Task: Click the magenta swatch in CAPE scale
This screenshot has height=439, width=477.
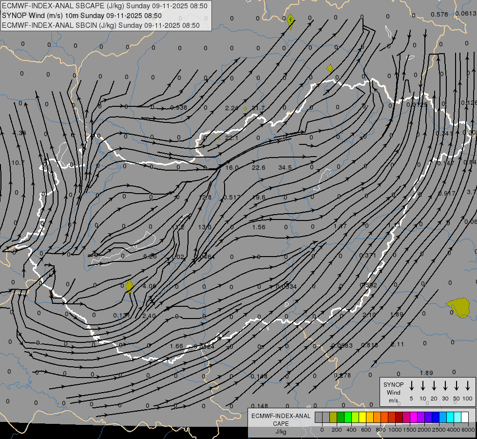Action: pyautogui.click(x=414, y=418)
